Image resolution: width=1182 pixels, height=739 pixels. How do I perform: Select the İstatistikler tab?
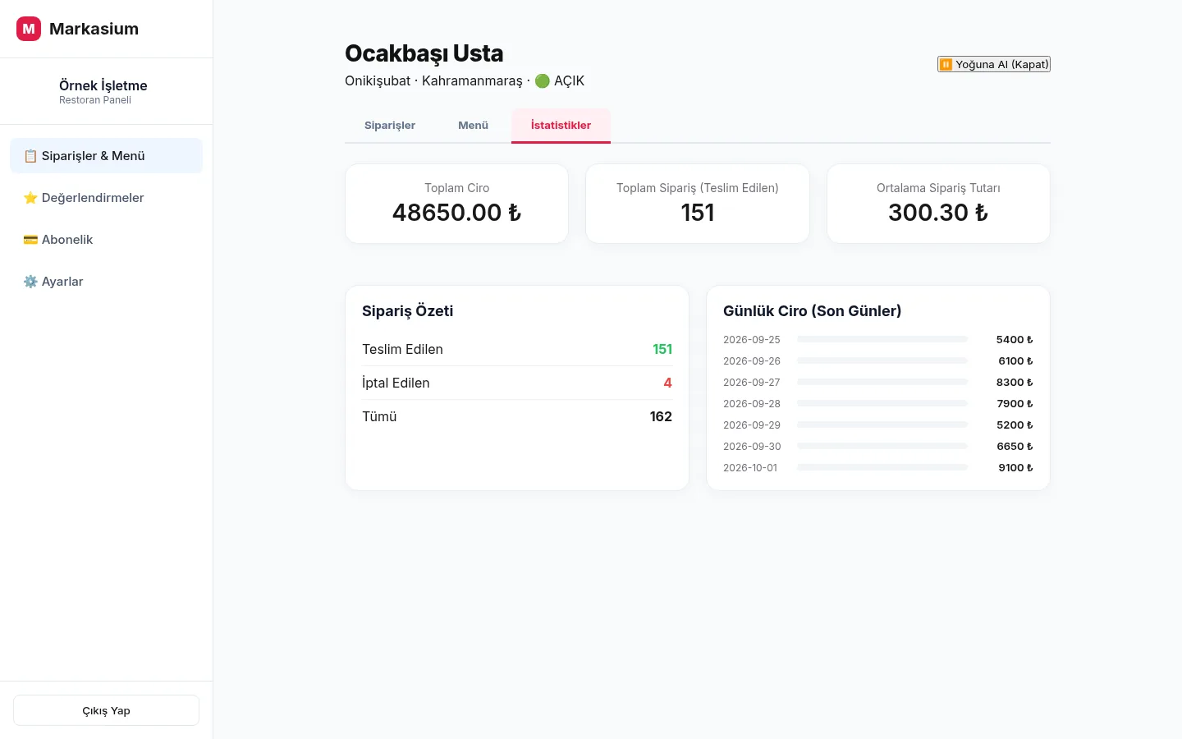561,126
